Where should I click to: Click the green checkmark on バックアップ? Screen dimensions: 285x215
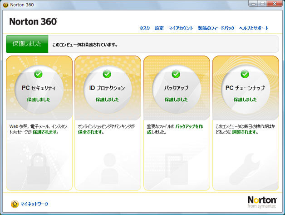click(x=176, y=74)
